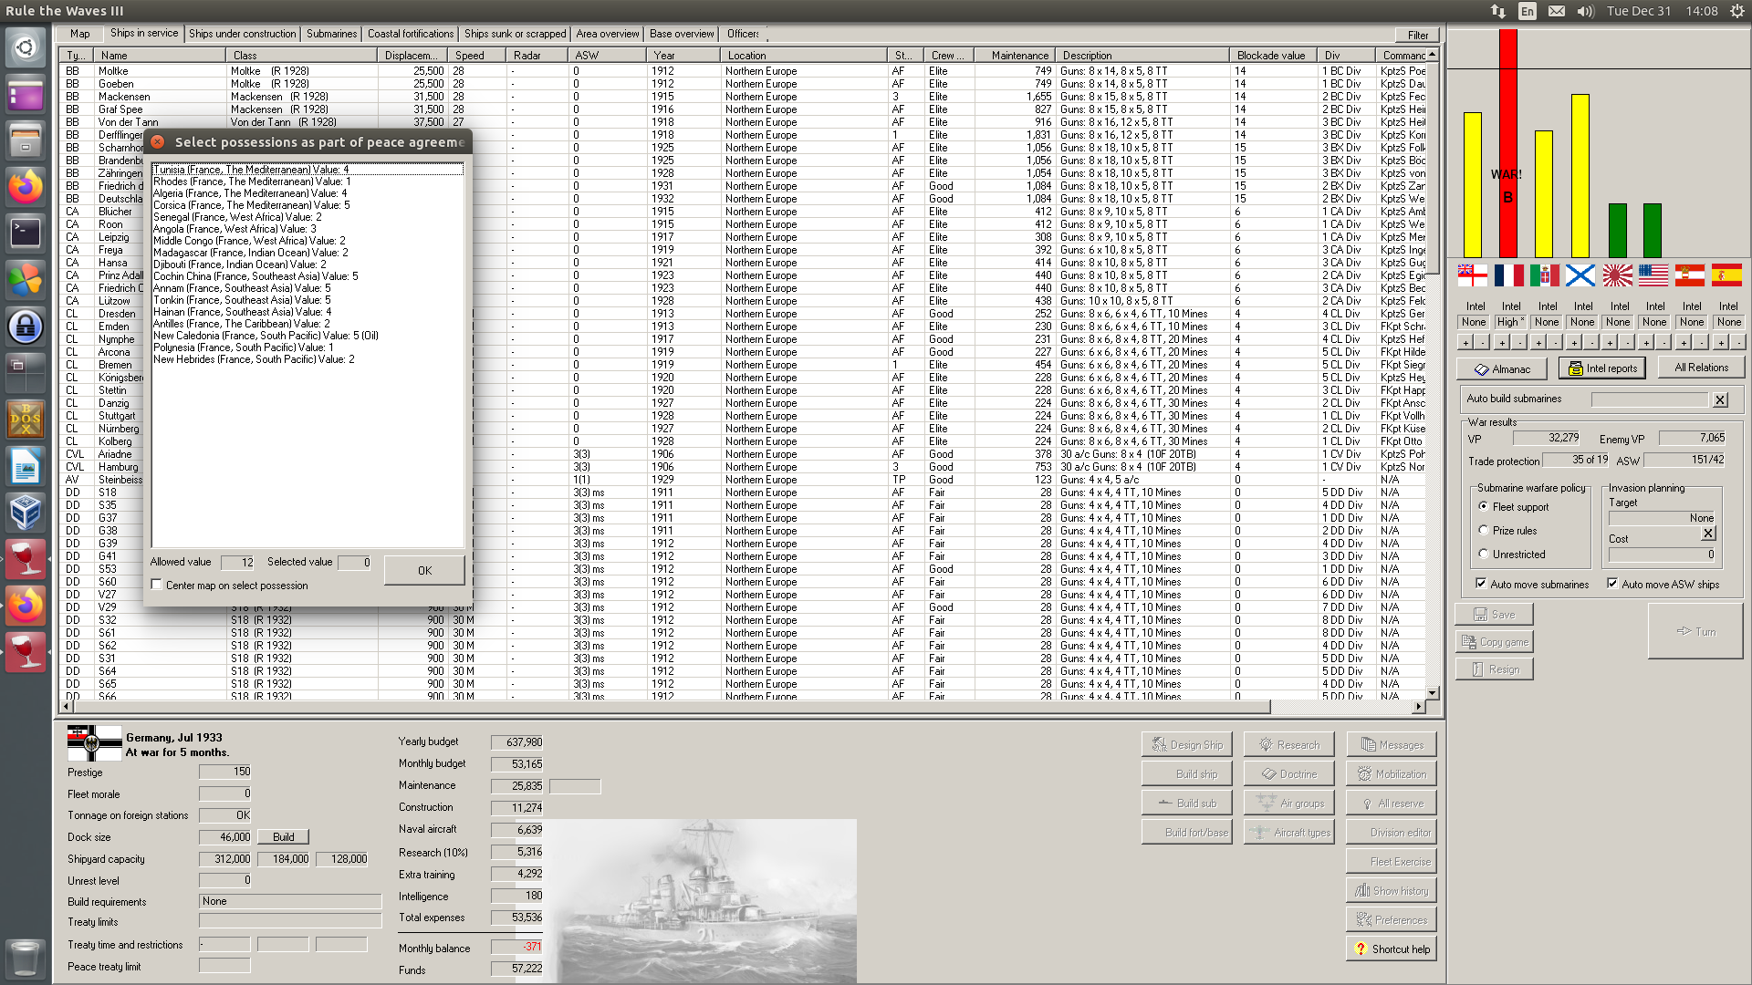This screenshot has height=985, width=1752.
Task: Click the mail icon in top bar
Action: pyautogui.click(x=1557, y=11)
